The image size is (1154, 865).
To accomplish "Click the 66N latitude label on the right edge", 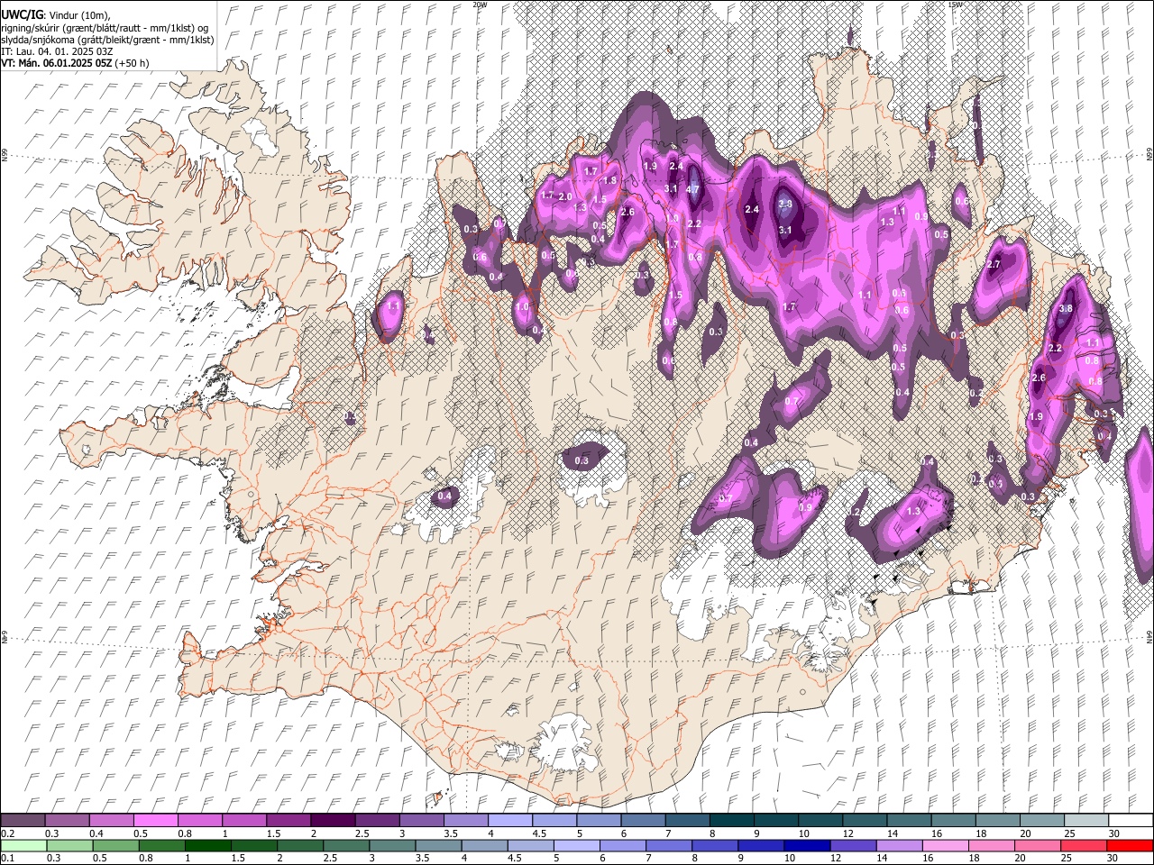I will coord(1149,155).
